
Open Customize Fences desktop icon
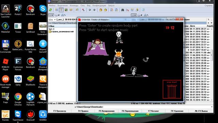pos(18,64)
